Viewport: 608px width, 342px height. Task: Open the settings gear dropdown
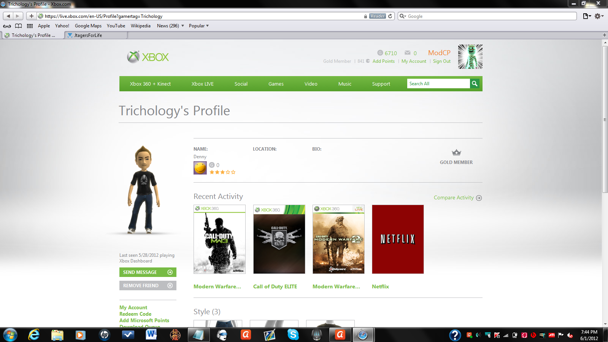click(x=599, y=16)
